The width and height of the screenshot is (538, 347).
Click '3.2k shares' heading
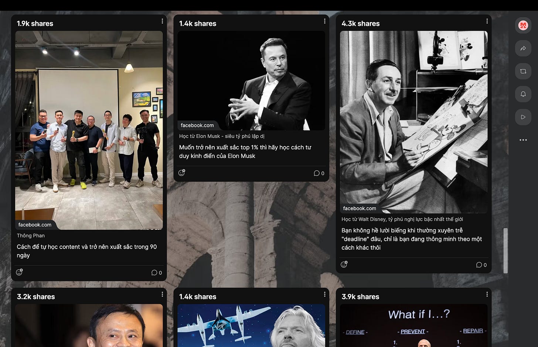(x=36, y=297)
